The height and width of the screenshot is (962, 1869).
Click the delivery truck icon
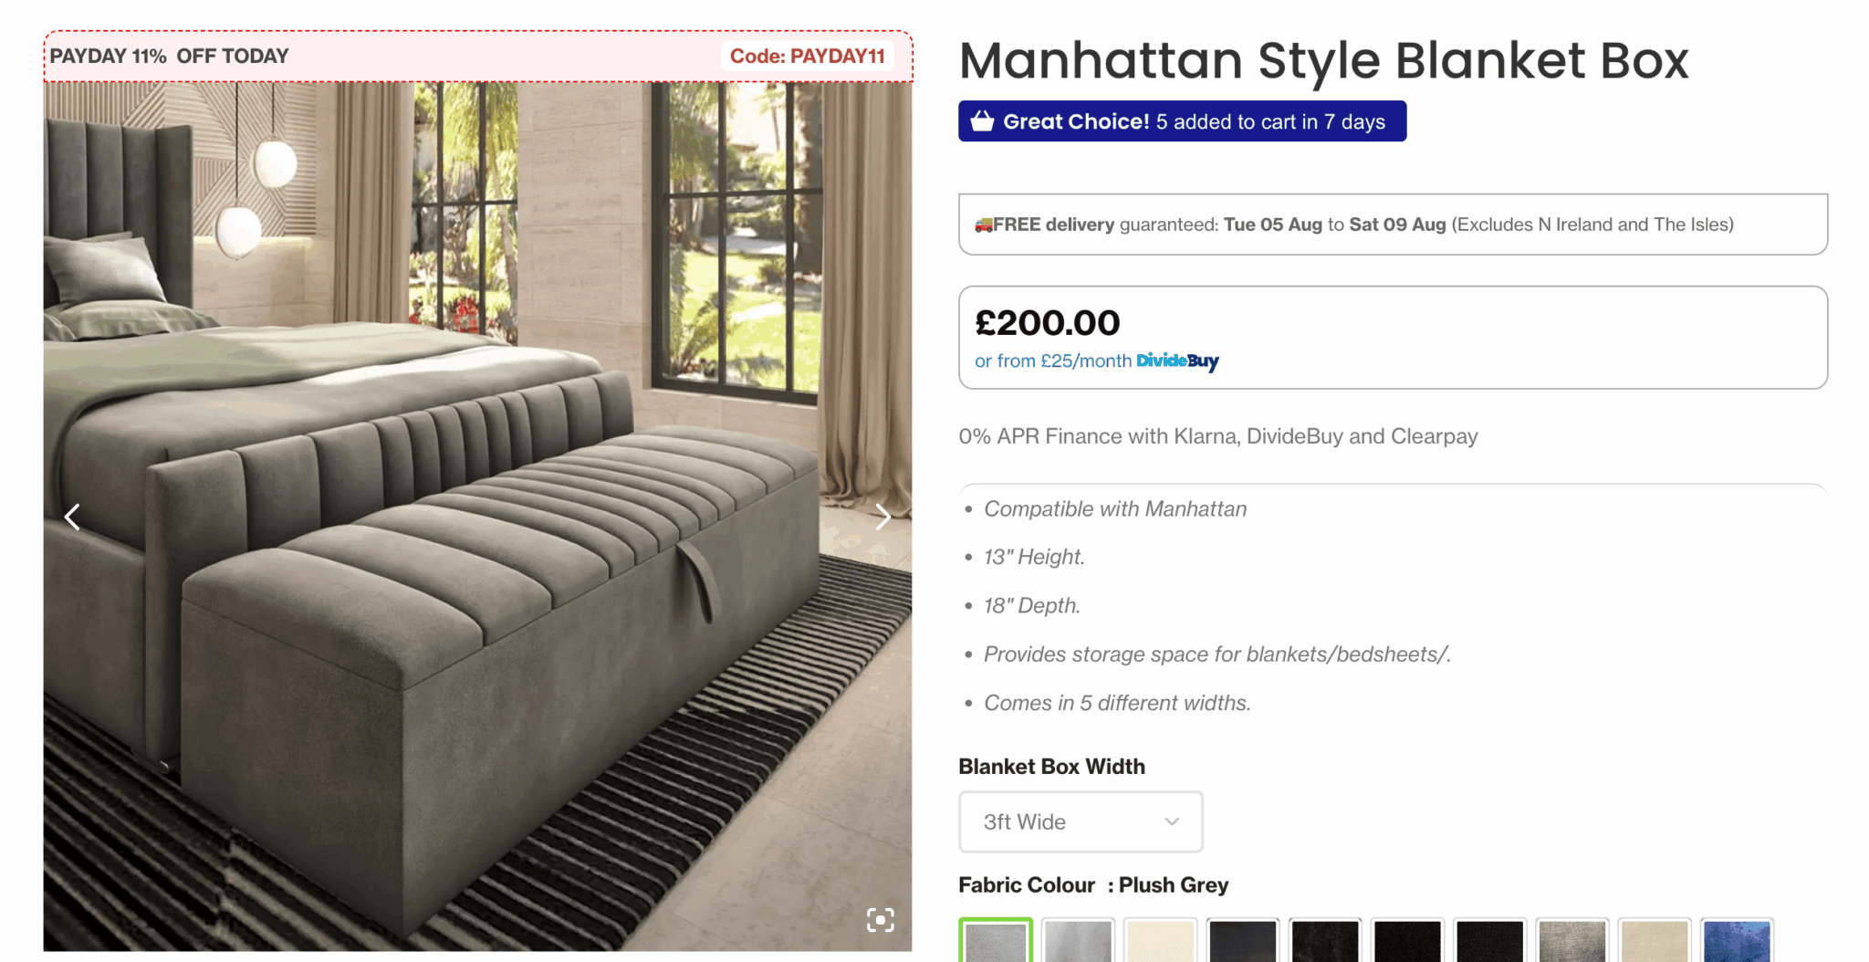point(984,225)
